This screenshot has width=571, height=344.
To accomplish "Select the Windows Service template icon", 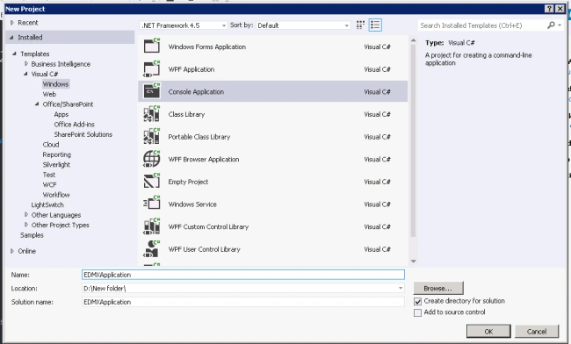I will point(152,204).
